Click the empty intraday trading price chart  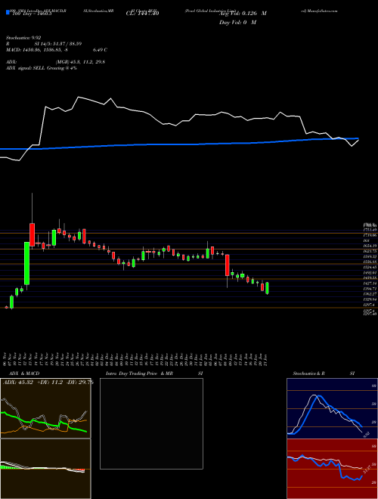151,423
